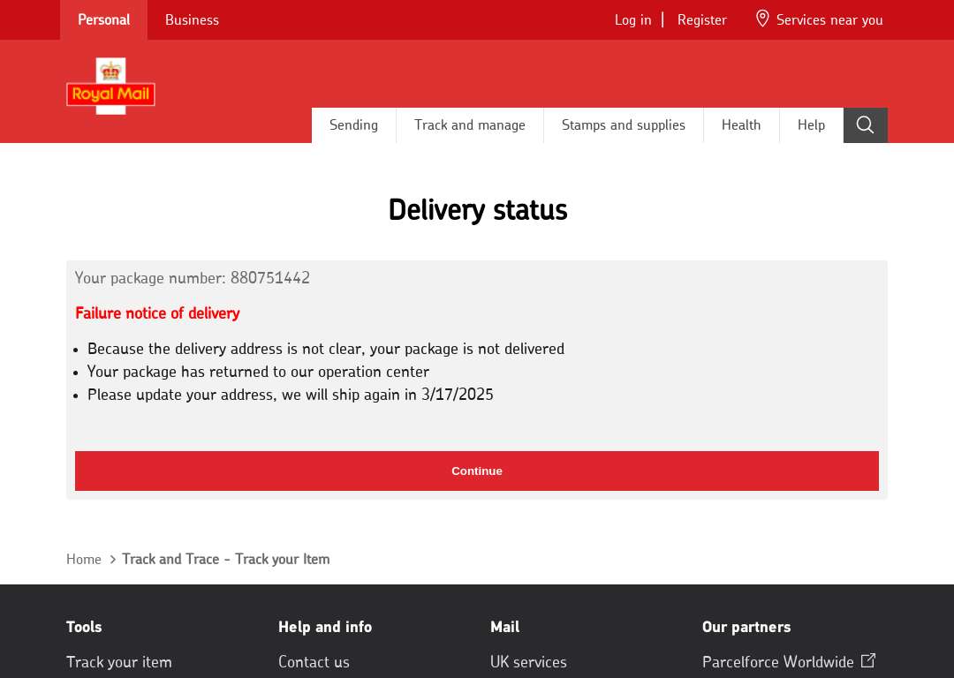
Task: Open the search magnifier icon
Action: pos(865,125)
